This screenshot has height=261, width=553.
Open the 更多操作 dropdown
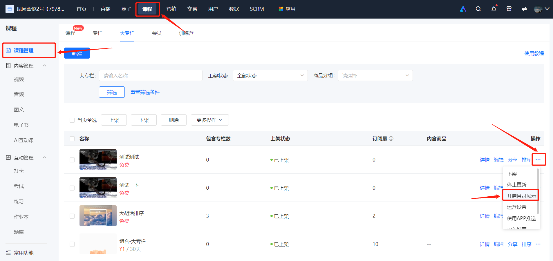pyautogui.click(x=210, y=120)
